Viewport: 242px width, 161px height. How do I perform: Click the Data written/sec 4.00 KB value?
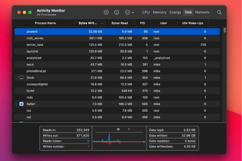tap(190, 147)
